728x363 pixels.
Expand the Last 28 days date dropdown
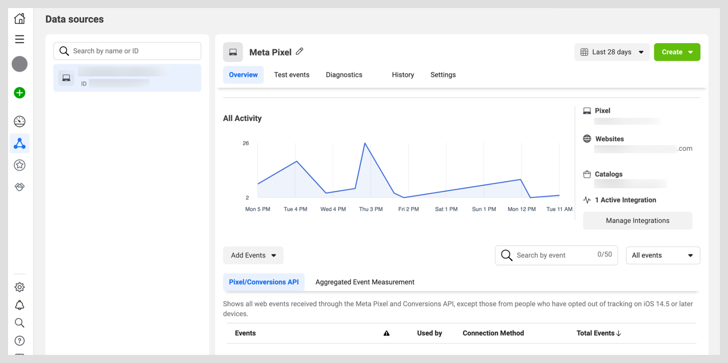pyautogui.click(x=612, y=52)
